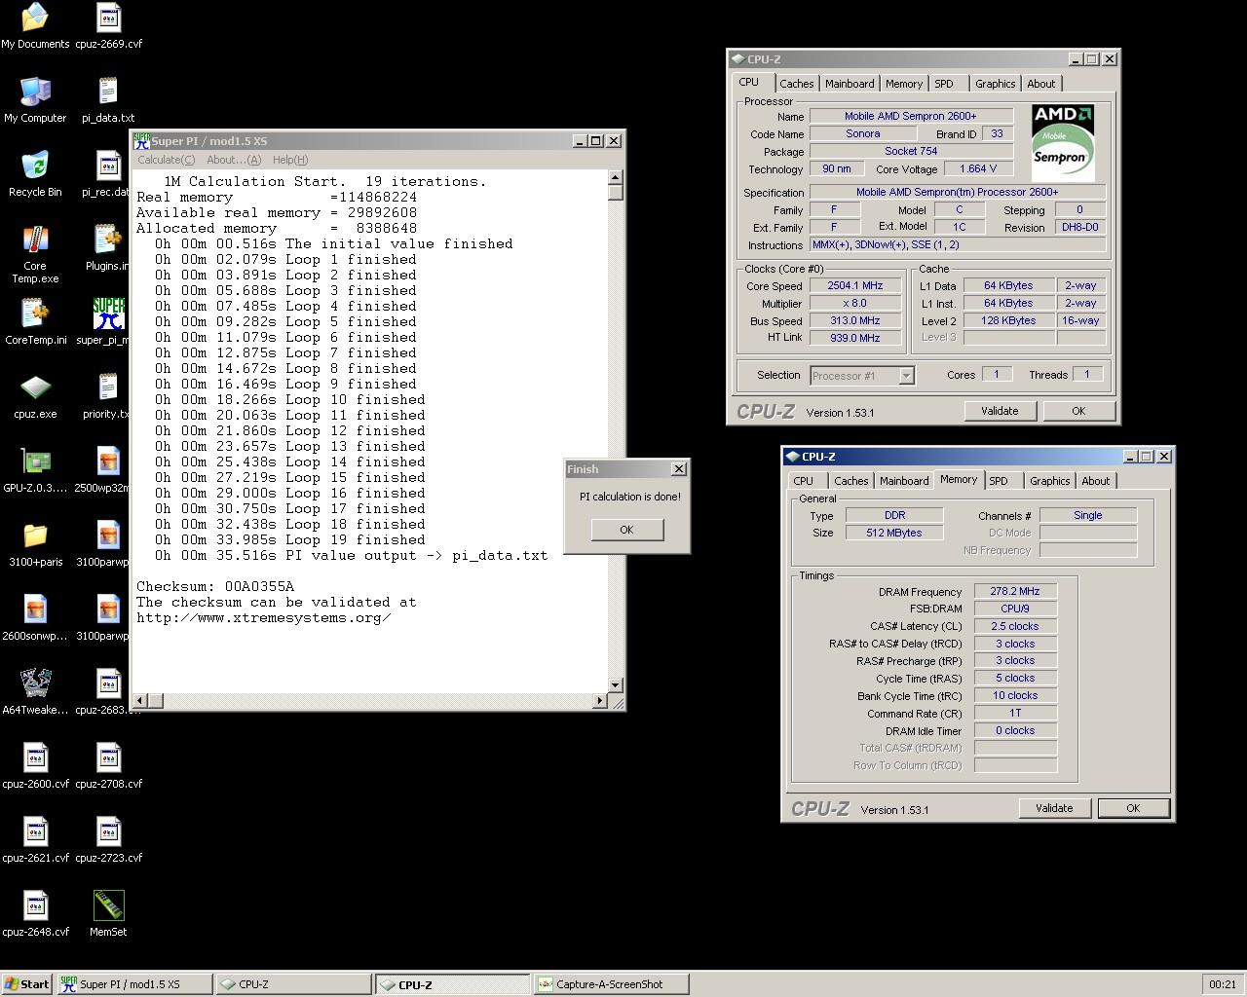The width and height of the screenshot is (1247, 997).
Task: Open the My Documents desktop icon
Action: click(35, 26)
